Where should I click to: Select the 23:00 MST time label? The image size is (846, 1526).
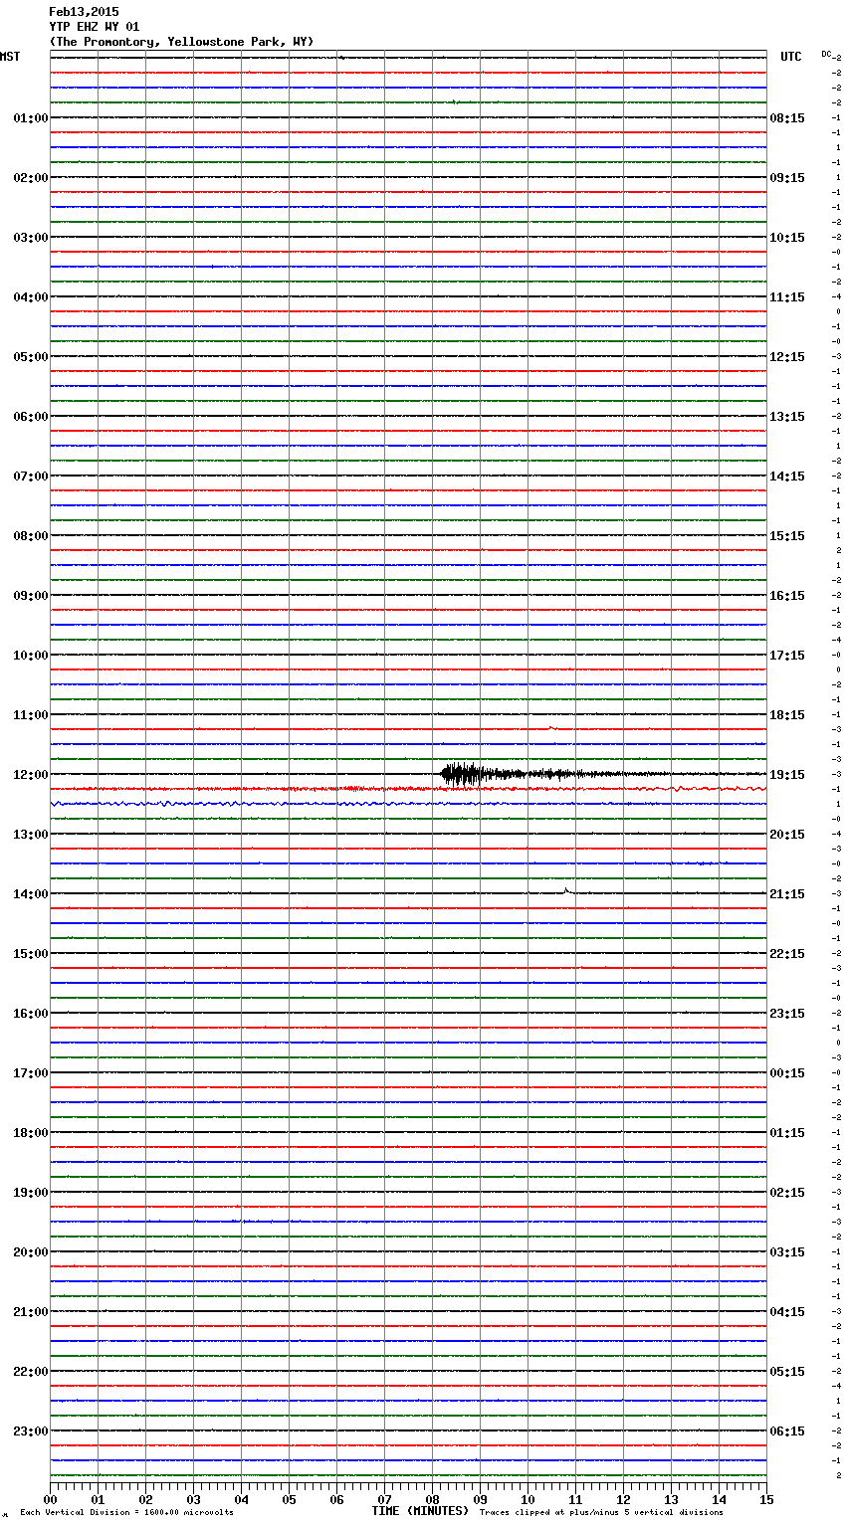[x=31, y=1431]
